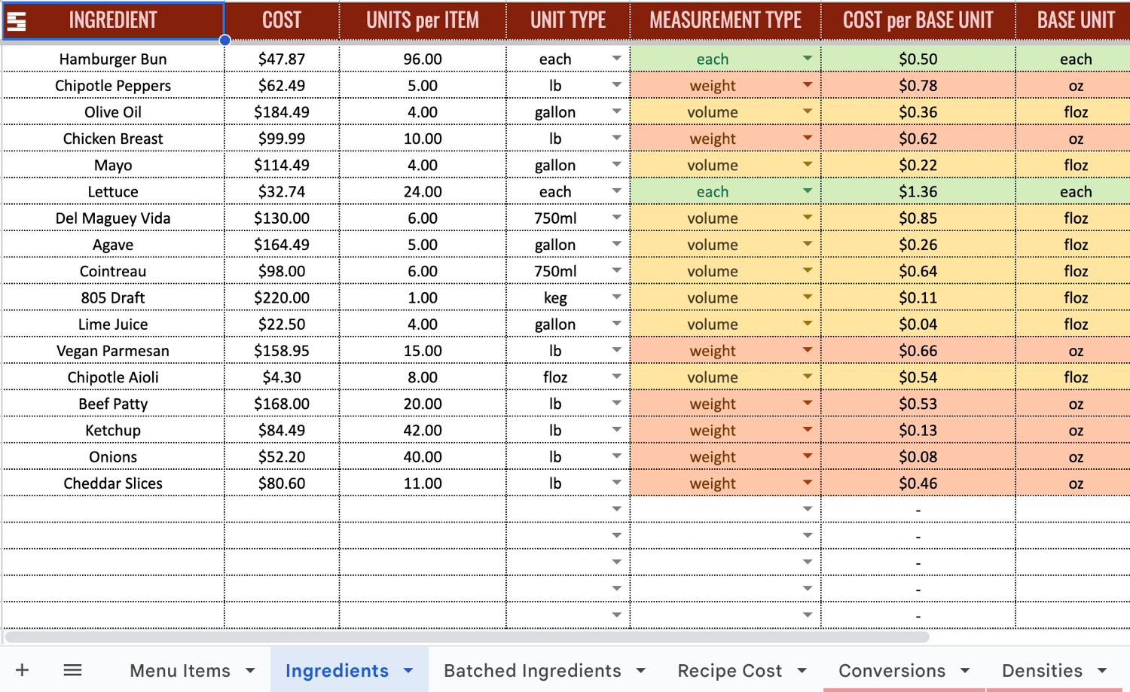Open Menu Items tab options arrow
The width and height of the screenshot is (1130, 692).
250,670
